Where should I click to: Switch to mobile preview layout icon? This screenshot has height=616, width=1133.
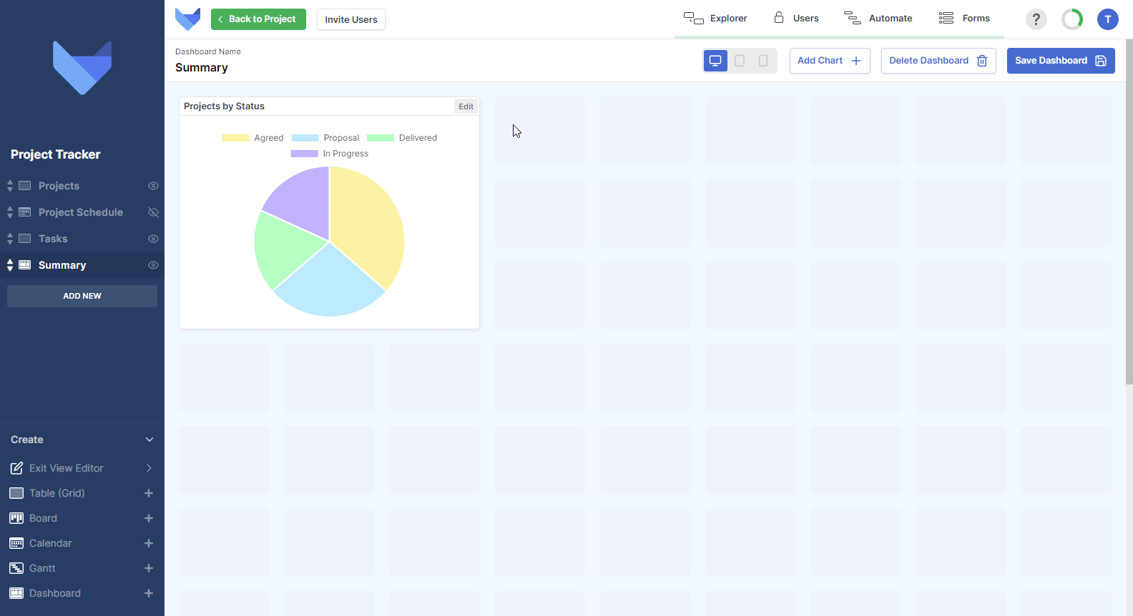click(763, 61)
